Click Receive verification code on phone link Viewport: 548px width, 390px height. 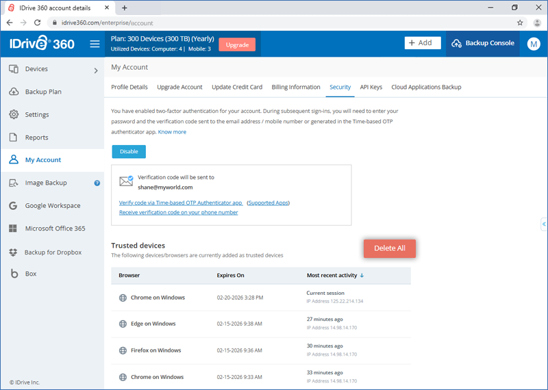178,213
